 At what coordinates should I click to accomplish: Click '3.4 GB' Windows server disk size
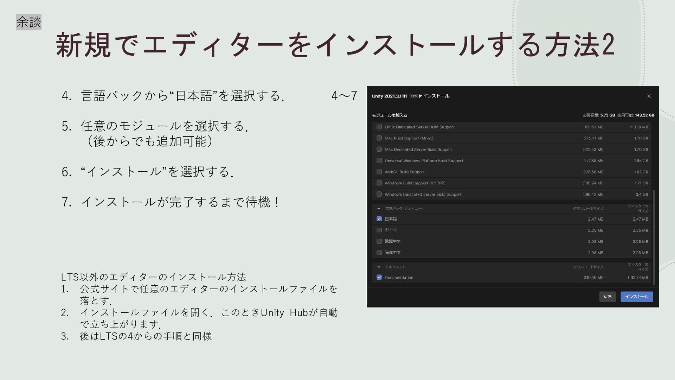click(642, 195)
